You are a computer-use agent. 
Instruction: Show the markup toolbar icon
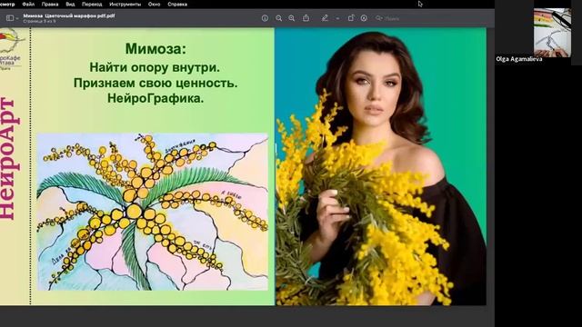click(x=364, y=18)
